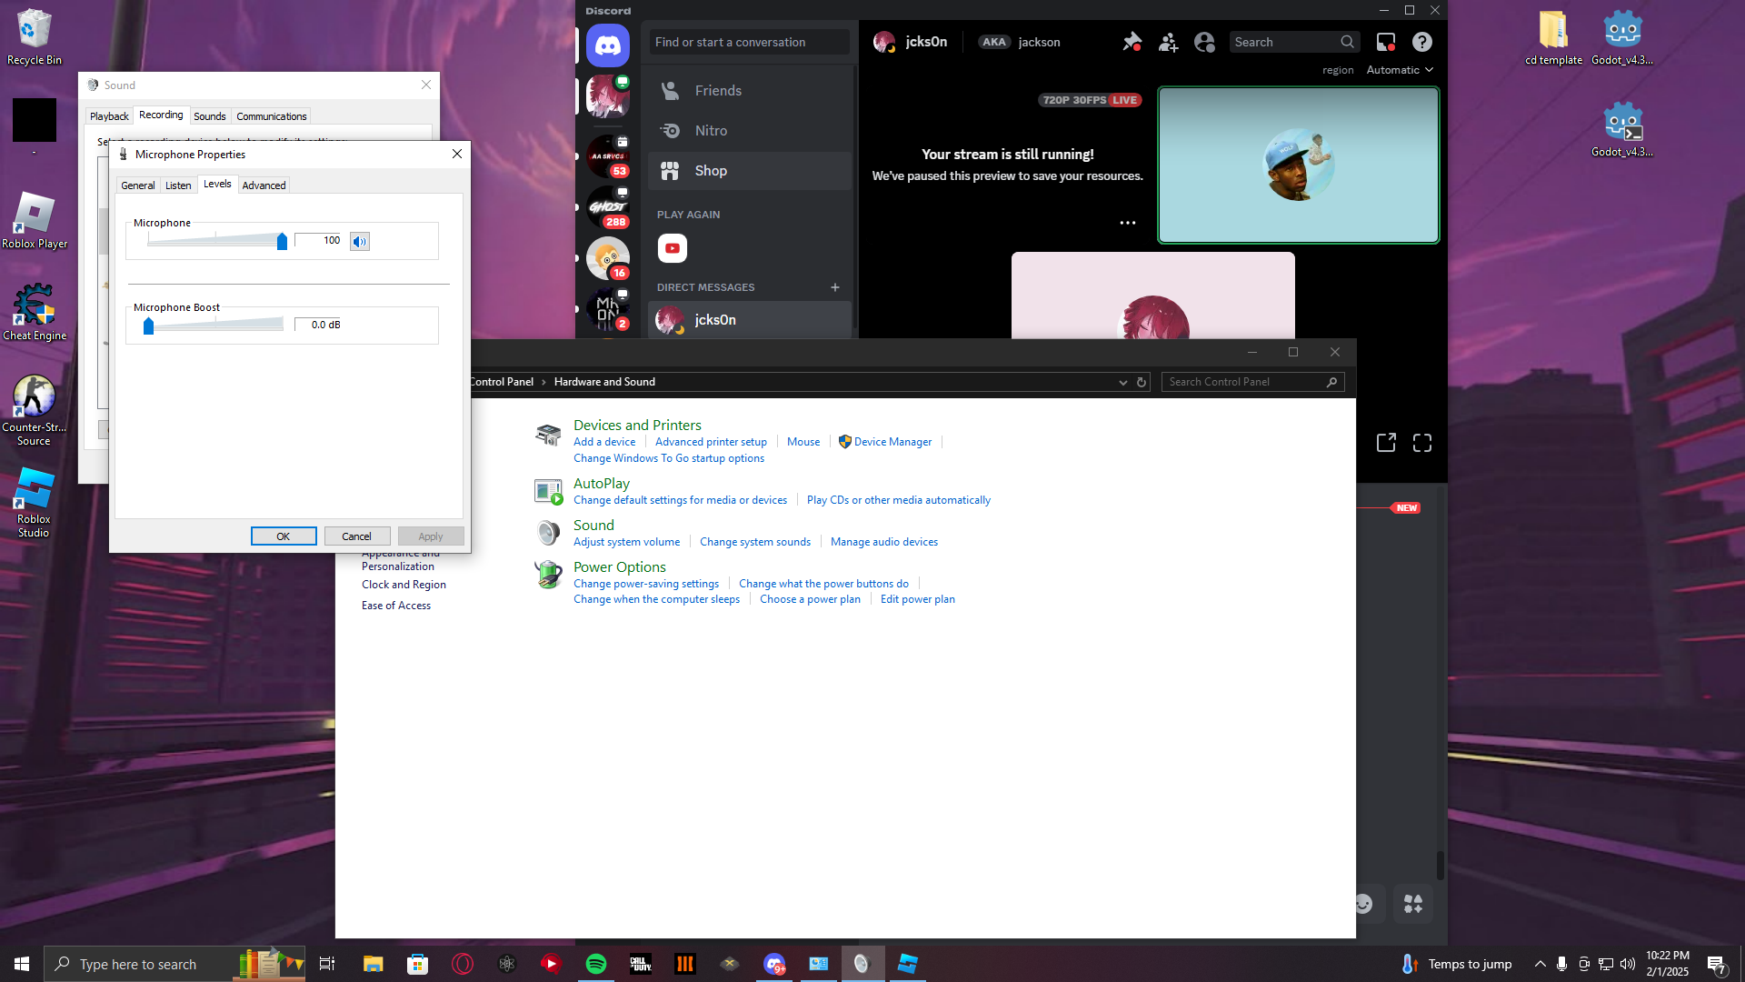Enter fullscreen stream view
The height and width of the screenshot is (982, 1745).
1421,443
